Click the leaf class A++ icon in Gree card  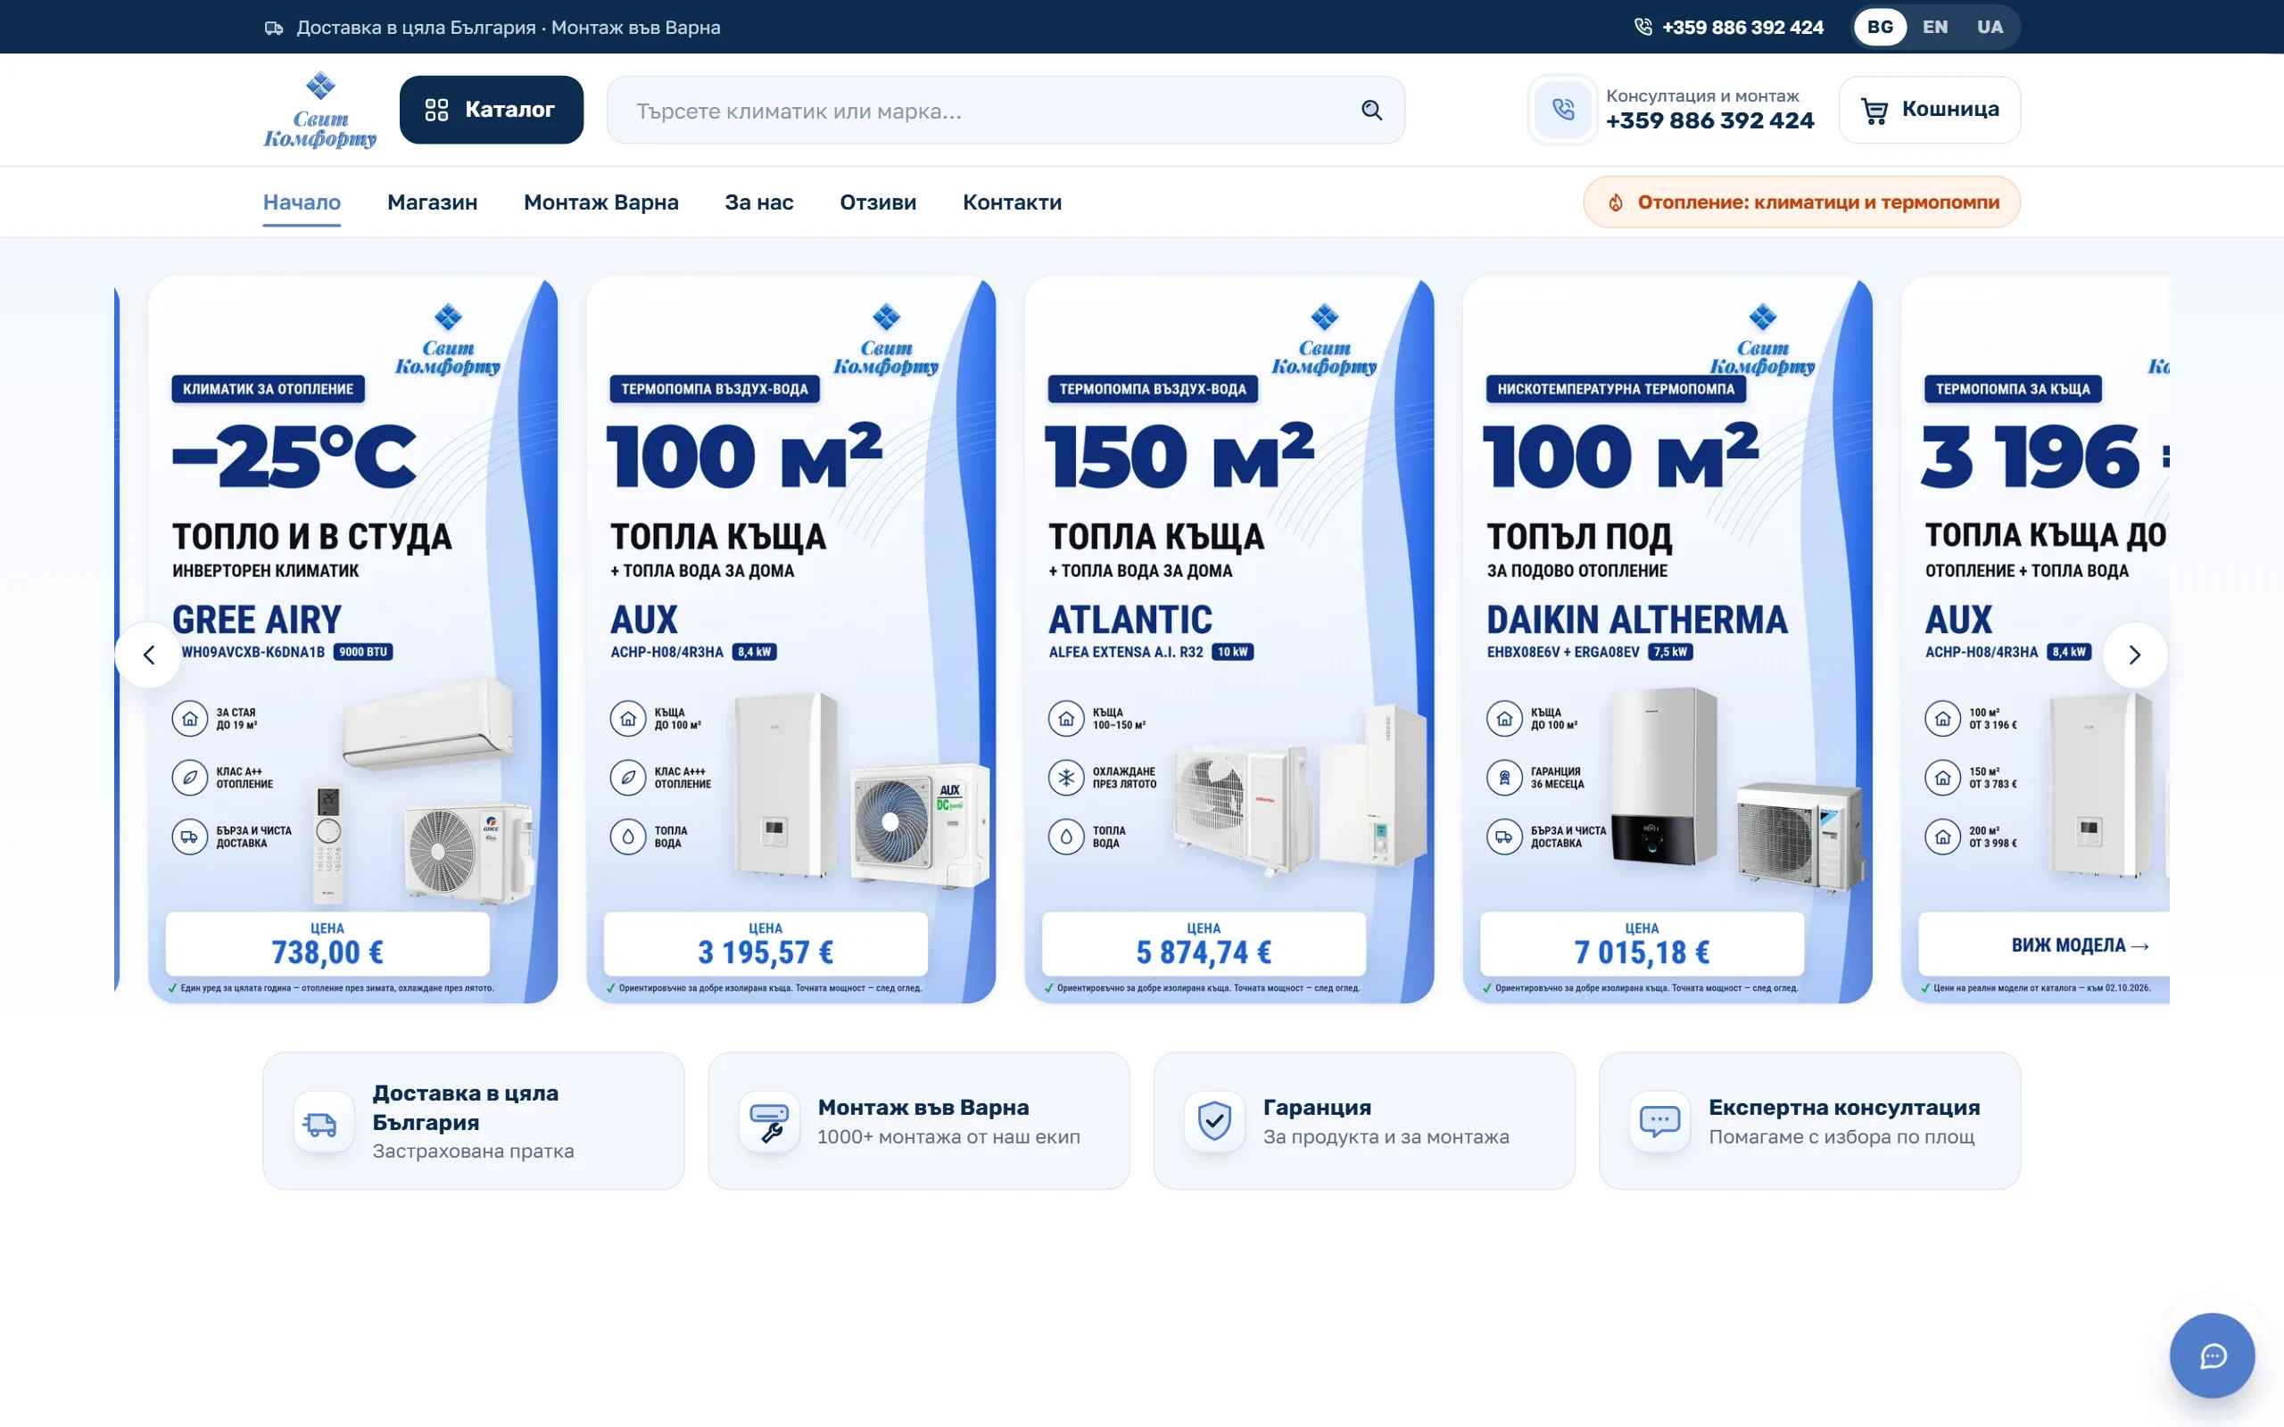[190, 778]
